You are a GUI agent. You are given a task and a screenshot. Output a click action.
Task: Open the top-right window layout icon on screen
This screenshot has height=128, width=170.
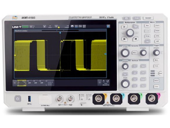(108, 26)
